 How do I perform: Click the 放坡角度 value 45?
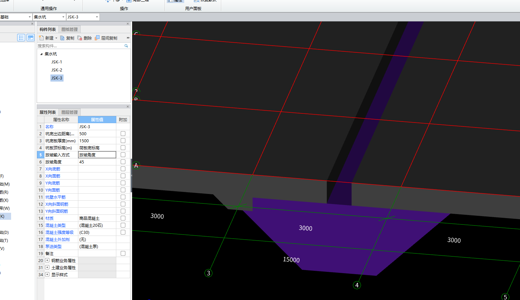97,162
